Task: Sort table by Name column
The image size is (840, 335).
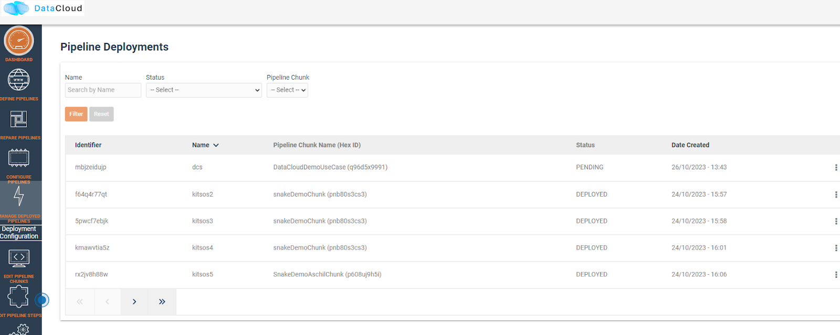Action: coord(205,145)
